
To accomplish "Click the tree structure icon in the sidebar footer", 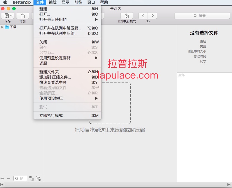I will point(31,179).
